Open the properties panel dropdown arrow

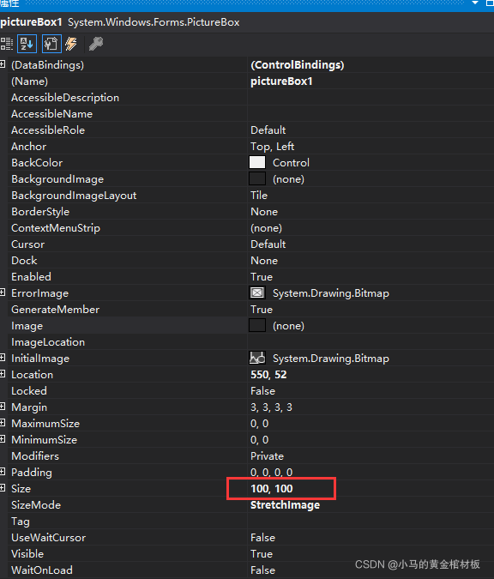(x=475, y=3)
